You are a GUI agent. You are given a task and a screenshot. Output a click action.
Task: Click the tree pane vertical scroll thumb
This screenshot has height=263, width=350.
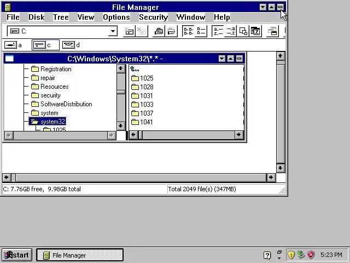(x=121, y=92)
